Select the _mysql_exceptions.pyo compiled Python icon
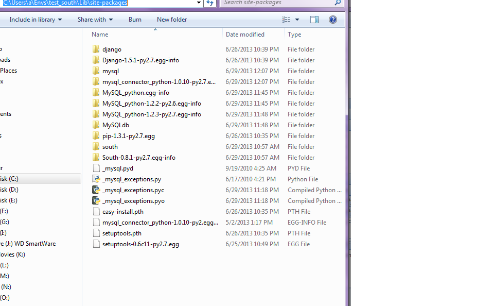The image size is (494, 306). click(x=96, y=200)
